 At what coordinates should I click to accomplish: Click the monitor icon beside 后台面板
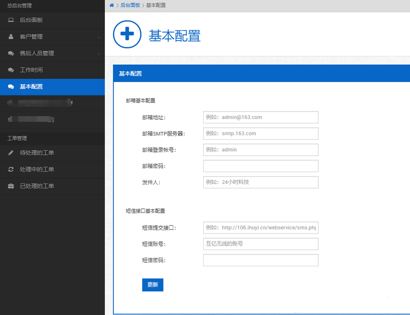click(10, 20)
